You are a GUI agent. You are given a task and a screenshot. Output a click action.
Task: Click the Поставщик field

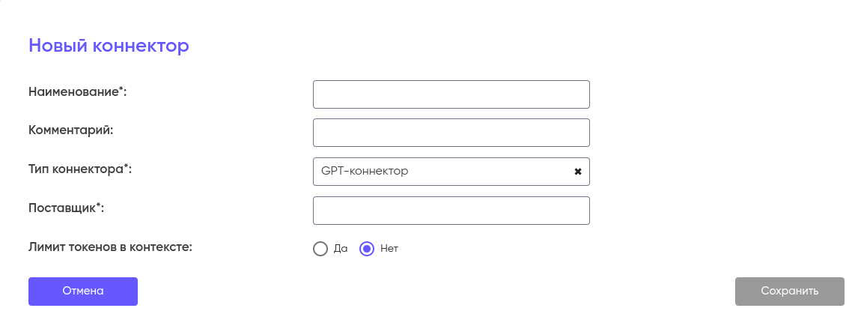point(451,211)
